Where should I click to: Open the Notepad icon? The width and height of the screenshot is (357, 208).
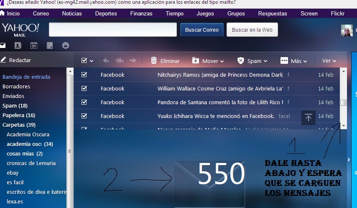[x=50, y=45]
